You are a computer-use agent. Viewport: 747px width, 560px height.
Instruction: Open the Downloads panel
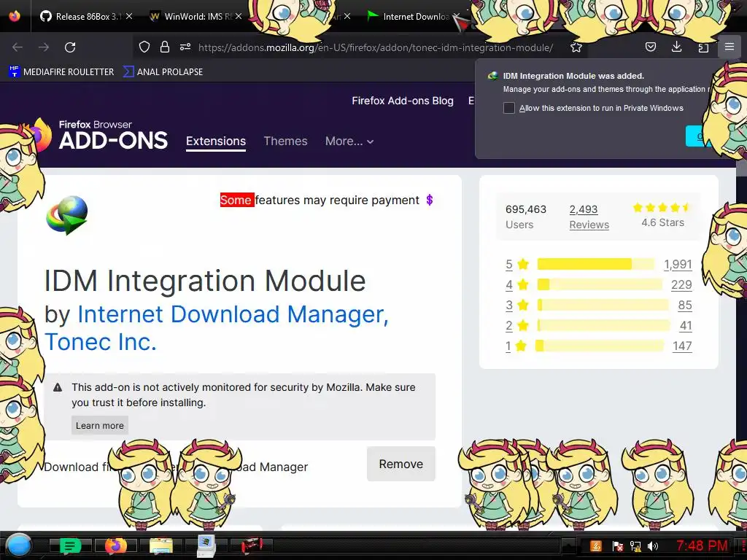pyautogui.click(x=676, y=47)
